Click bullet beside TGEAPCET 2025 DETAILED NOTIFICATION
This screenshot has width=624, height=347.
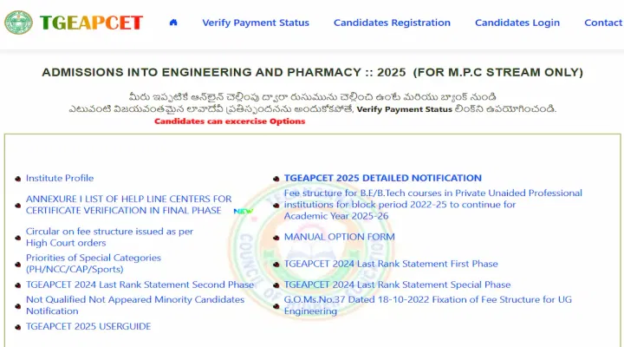276,179
